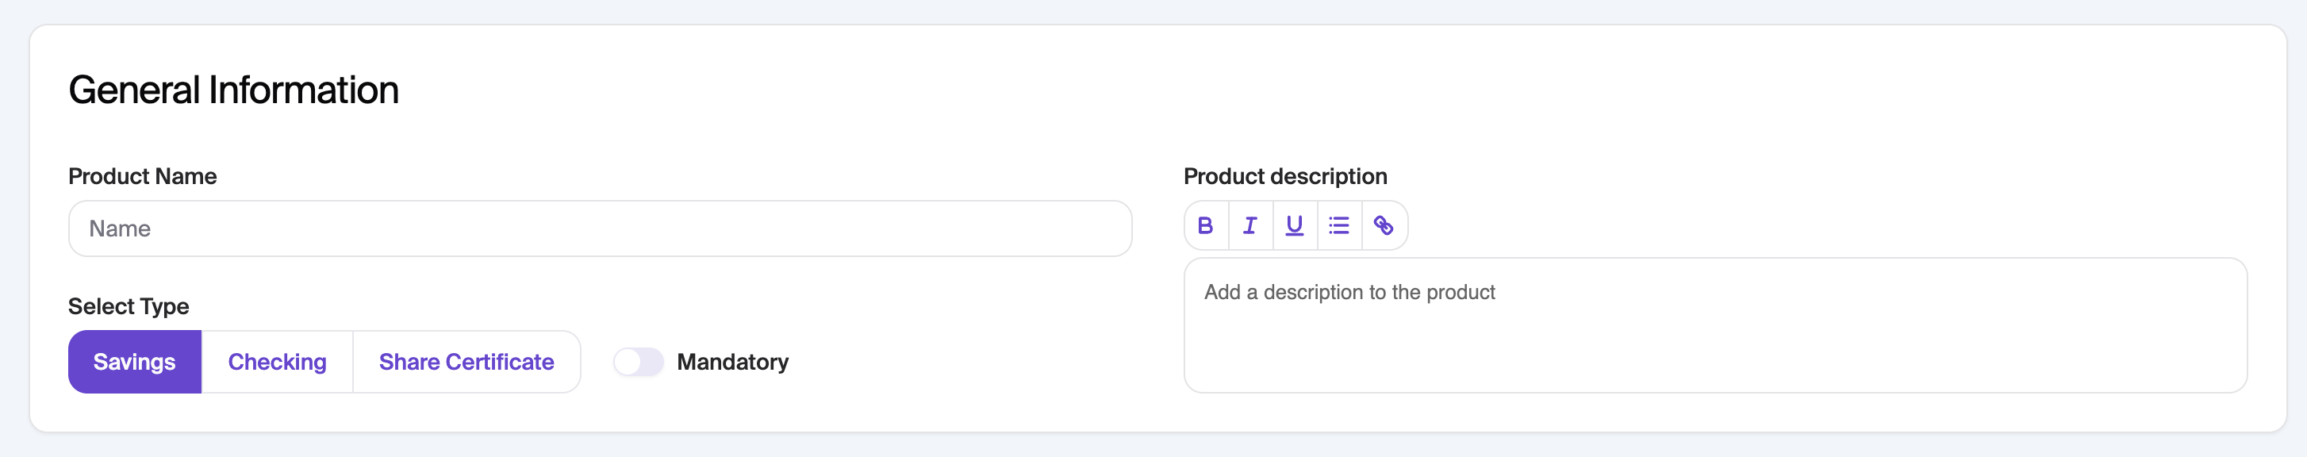Screen dimensions: 2307x457
Task: Switch type to Share Certificate
Action: pos(466,362)
